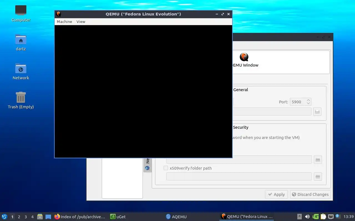The width and height of the screenshot is (355, 221).
Task: Open the update notification tray icon
Action: point(338,216)
